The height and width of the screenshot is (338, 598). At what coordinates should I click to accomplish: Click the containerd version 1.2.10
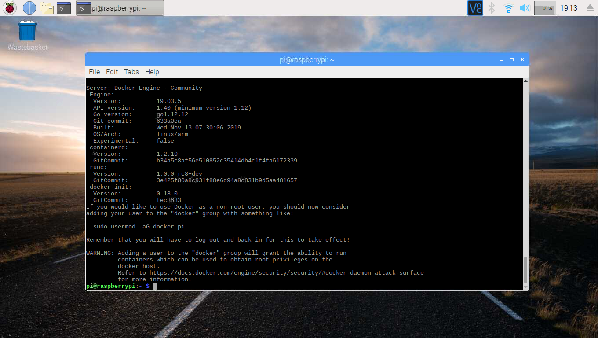(x=167, y=154)
